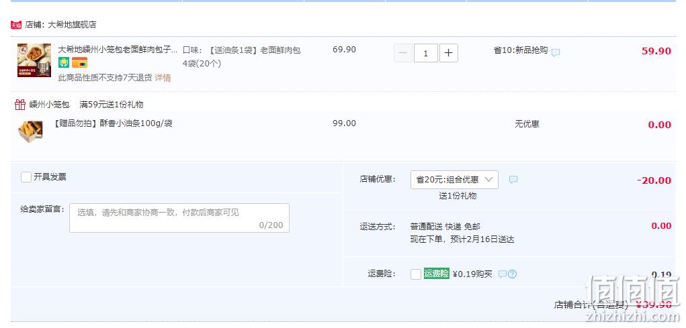Image resolution: width=686 pixels, height=328 pixels.
Task: Open the 酥香小油条 gift thumbnail
Action: (x=31, y=131)
